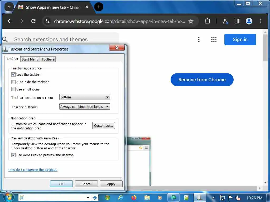Image resolution: width=270 pixels, height=202 pixels.
Task: Open the background window's hamburger menu
Action: click(146, 148)
